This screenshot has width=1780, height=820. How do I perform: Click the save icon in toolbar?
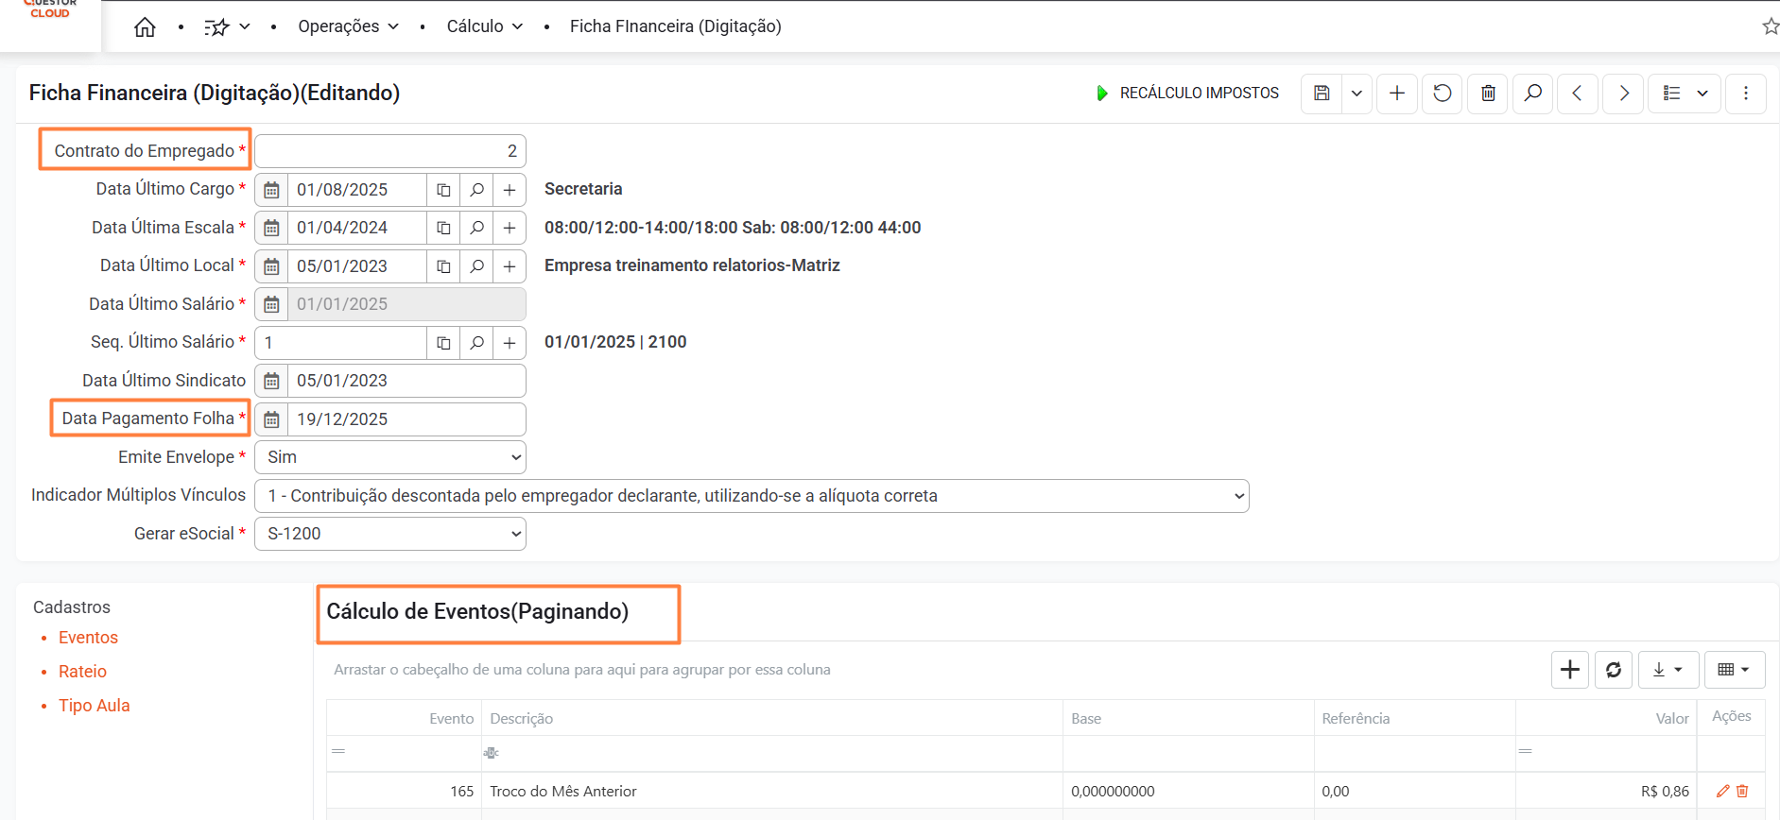[x=1322, y=93]
